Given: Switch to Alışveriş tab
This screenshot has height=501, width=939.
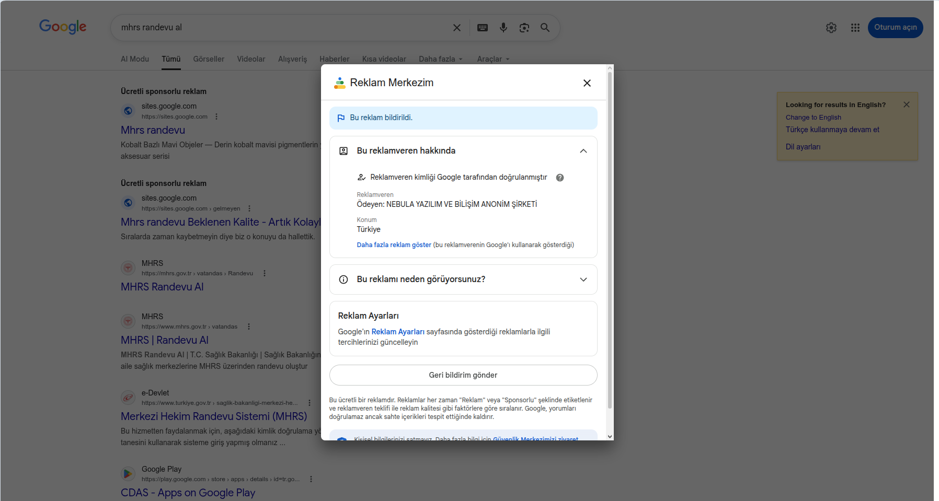Looking at the screenshot, I should click(x=293, y=59).
